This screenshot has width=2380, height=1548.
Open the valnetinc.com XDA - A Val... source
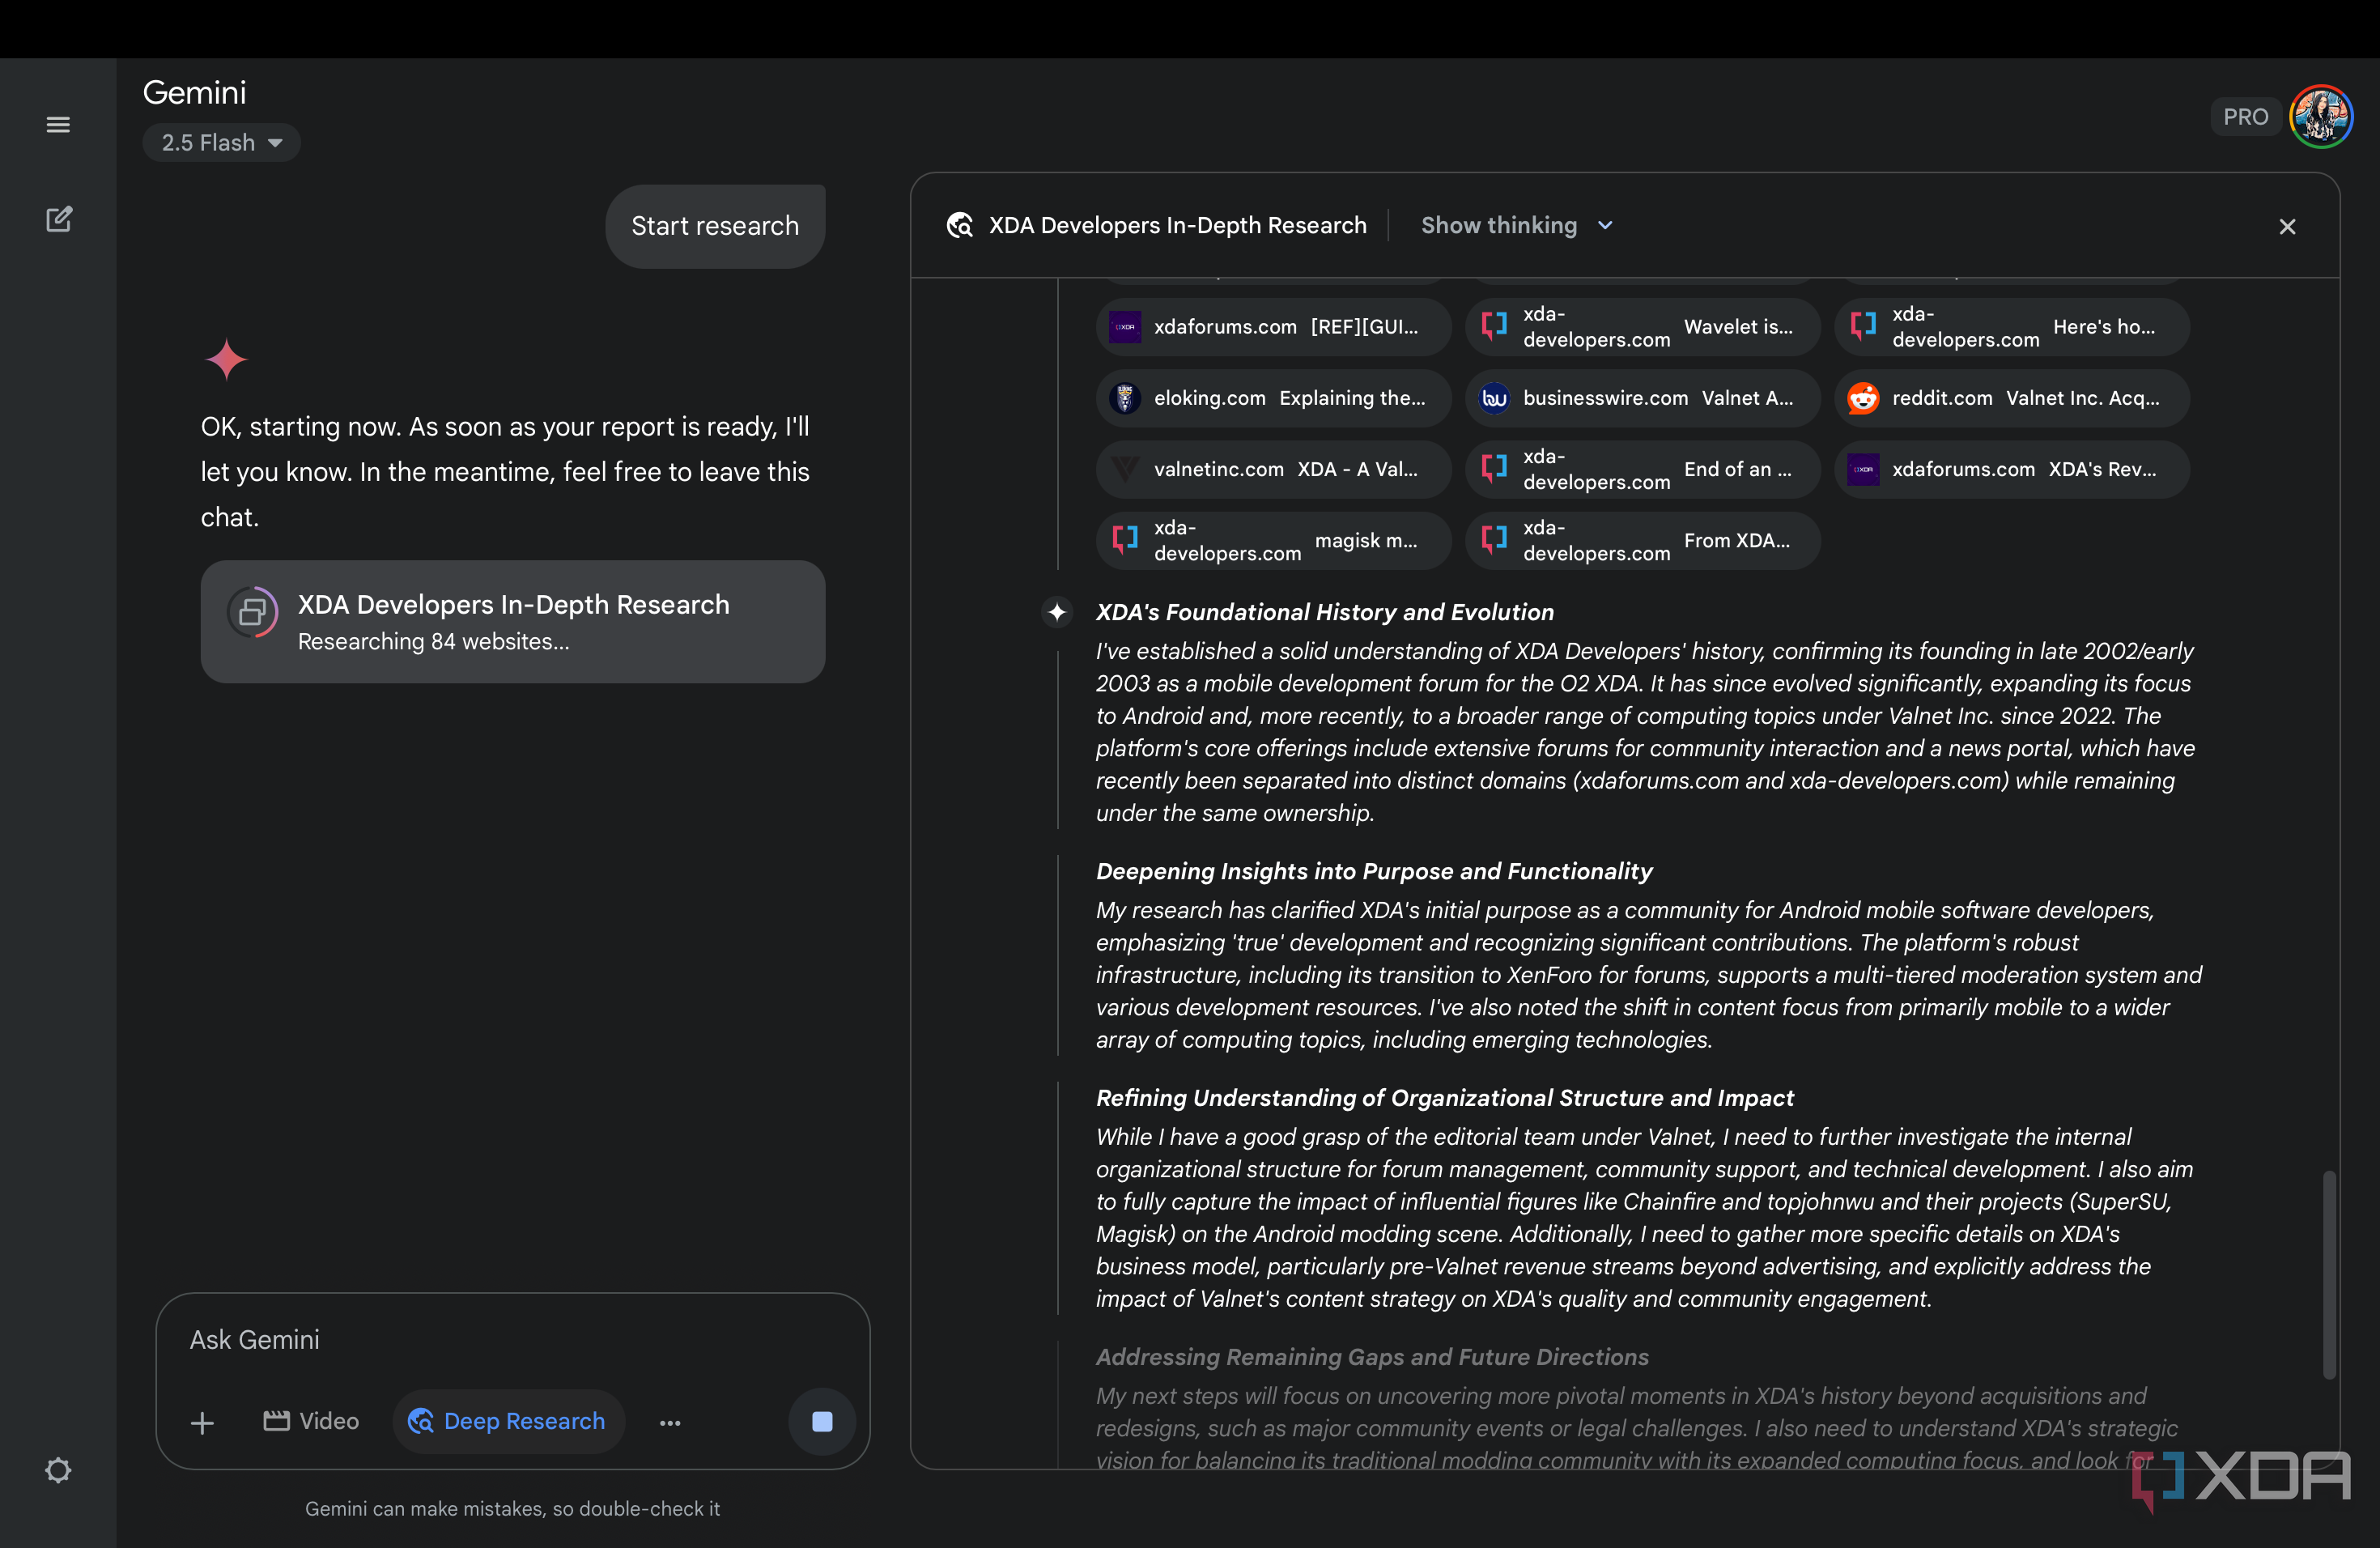click(1273, 469)
